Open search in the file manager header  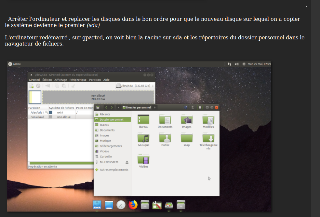pyautogui.click(x=186, y=107)
